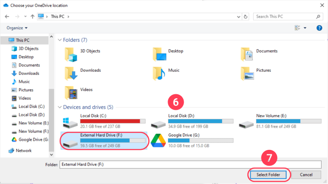
Task: Collapse the Folders (7) section
Action: [60, 40]
